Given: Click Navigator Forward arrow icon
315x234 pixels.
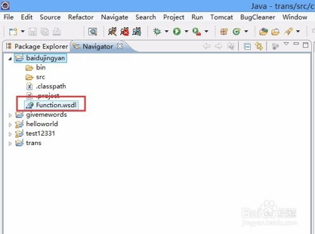Looking at the screenshot, I should click(x=219, y=46).
